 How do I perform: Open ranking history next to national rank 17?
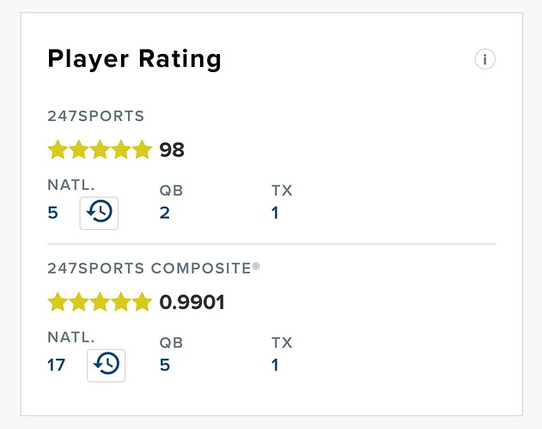(x=107, y=364)
